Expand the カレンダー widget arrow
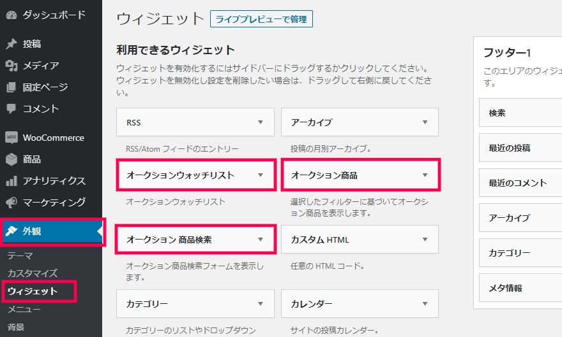The height and width of the screenshot is (337, 562). pyautogui.click(x=425, y=304)
